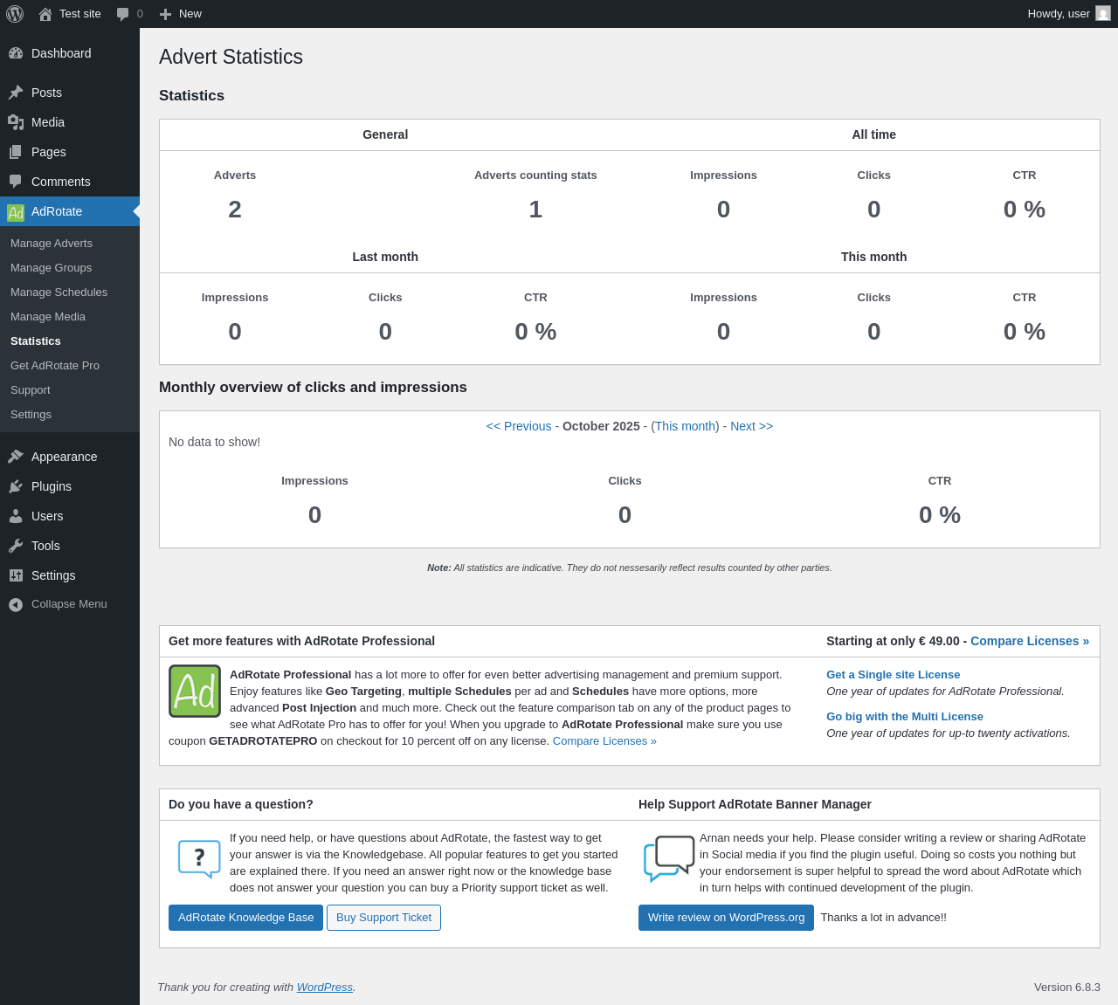The width and height of the screenshot is (1118, 1005).
Task: Click the Users person icon
Action: (x=16, y=516)
